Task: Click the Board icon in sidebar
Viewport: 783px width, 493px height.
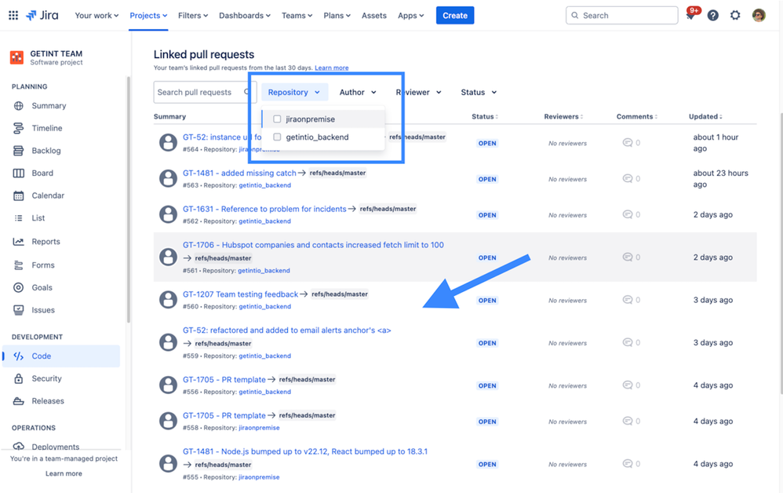Action: point(19,173)
